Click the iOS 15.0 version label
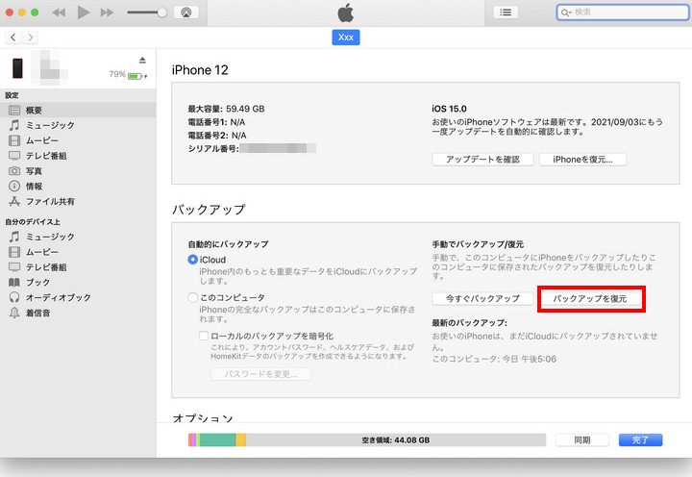692x477 pixels. [449, 109]
